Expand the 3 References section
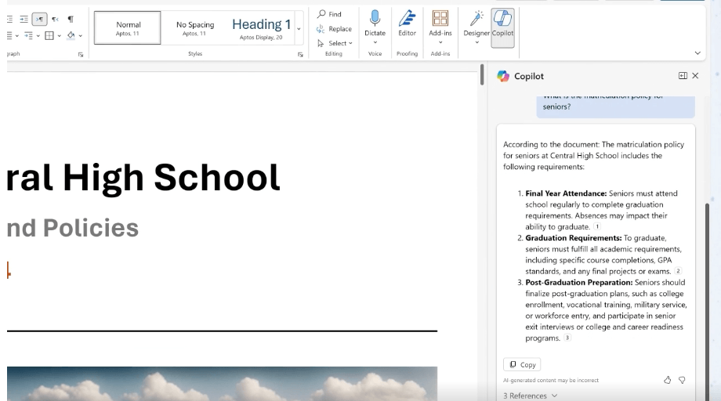 (x=530, y=396)
